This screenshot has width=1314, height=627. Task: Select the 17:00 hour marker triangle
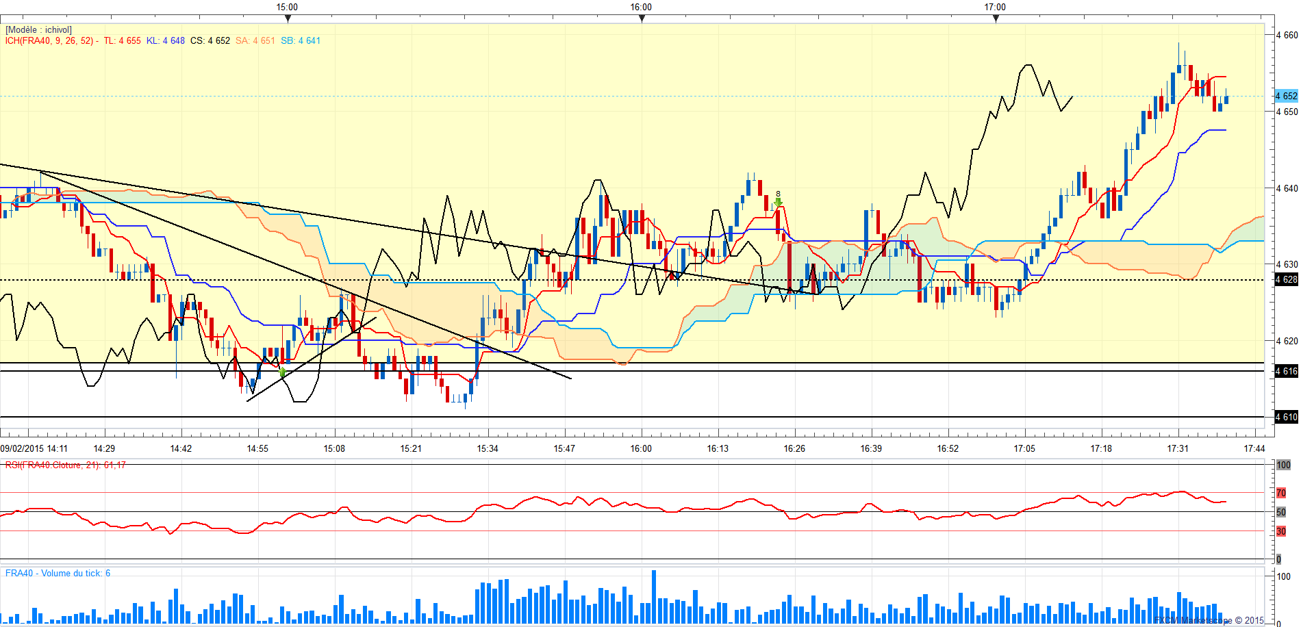coord(996,18)
